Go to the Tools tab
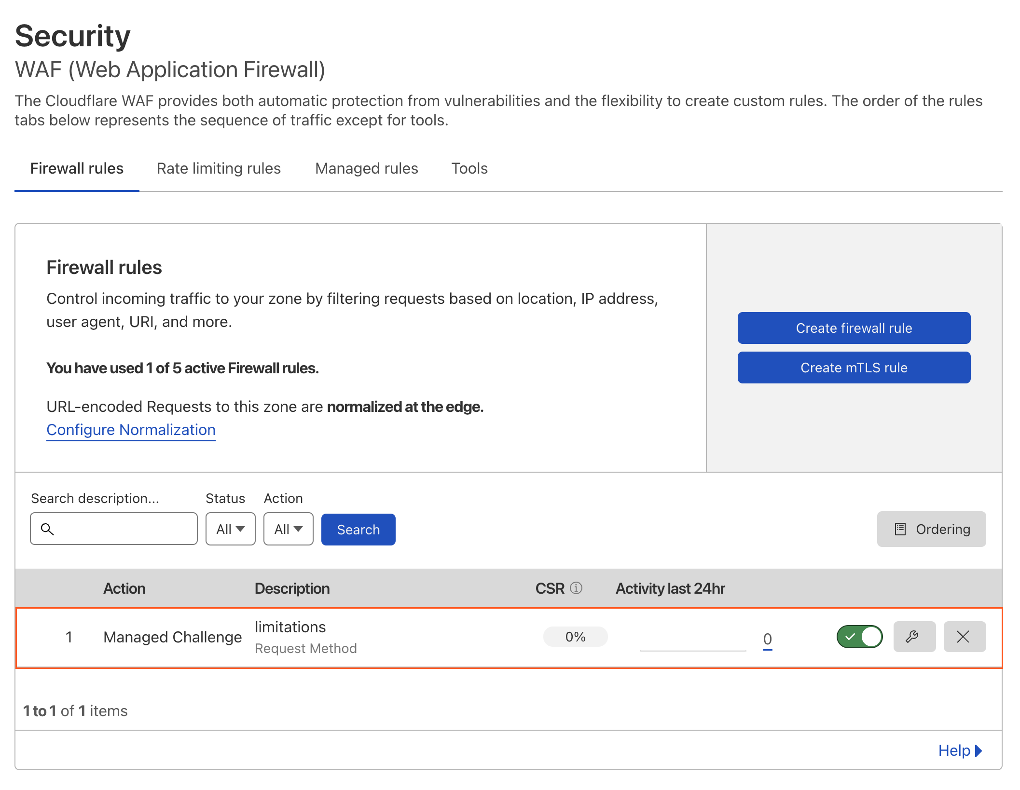 tap(469, 168)
